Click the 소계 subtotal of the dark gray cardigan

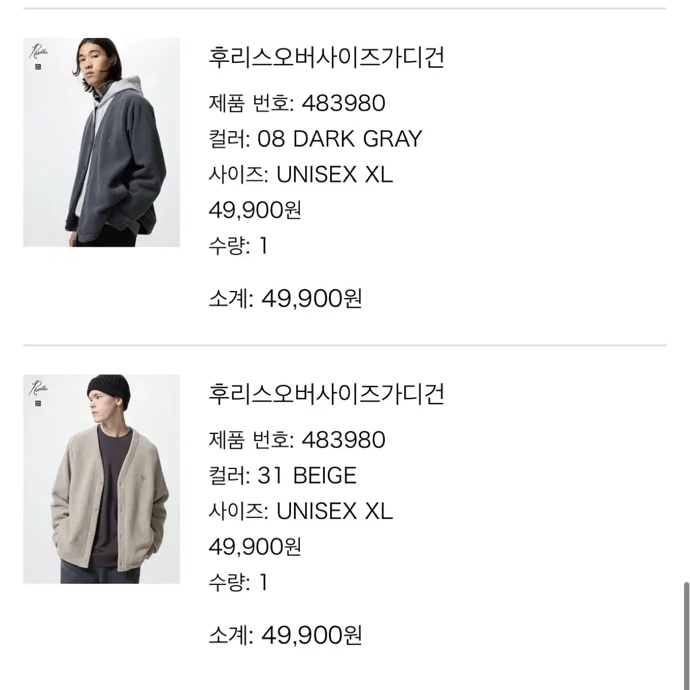(x=285, y=299)
